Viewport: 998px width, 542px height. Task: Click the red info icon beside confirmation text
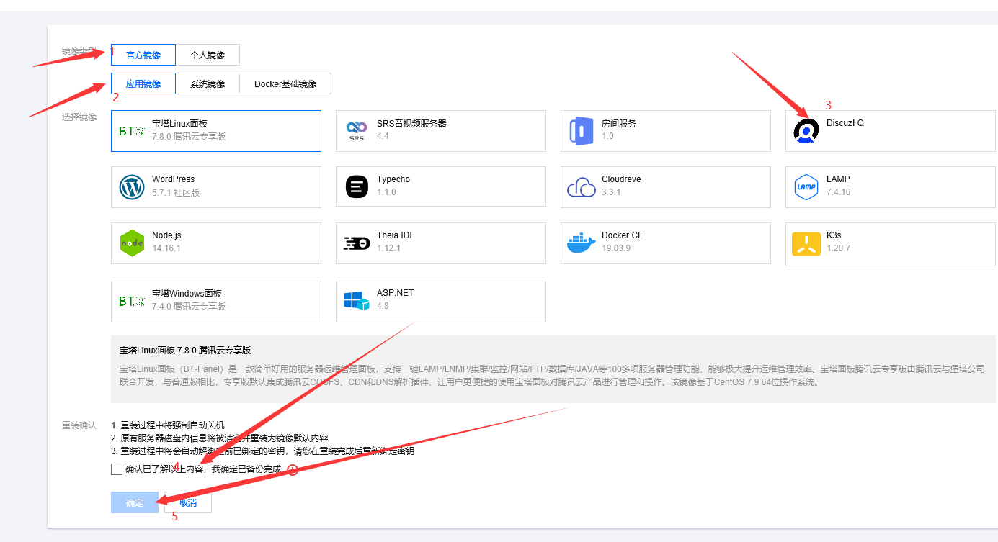tap(293, 470)
